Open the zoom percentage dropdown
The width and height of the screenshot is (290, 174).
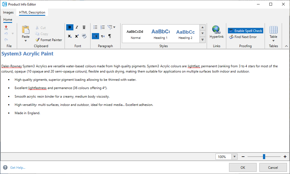click(235, 157)
